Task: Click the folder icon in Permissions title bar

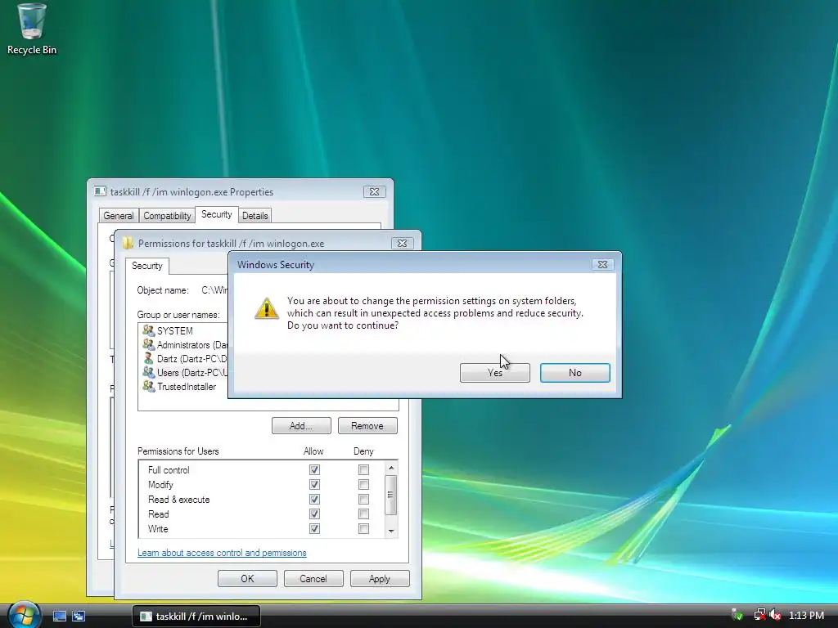Action: tap(128, 244)
